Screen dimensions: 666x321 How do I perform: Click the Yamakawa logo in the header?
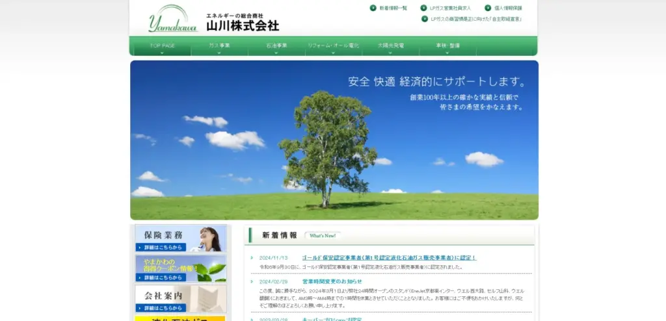[x=168, y=19]
